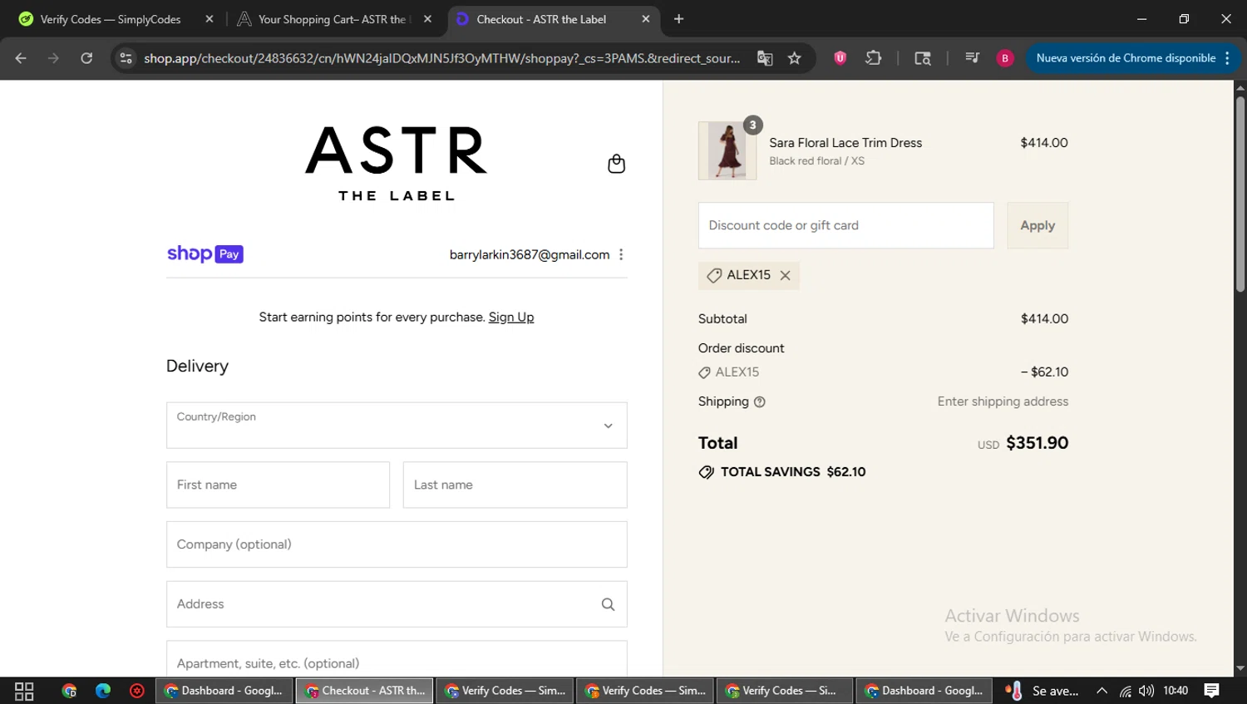
Task: Click the address search magnifier icon
Action: pos(608,604)
